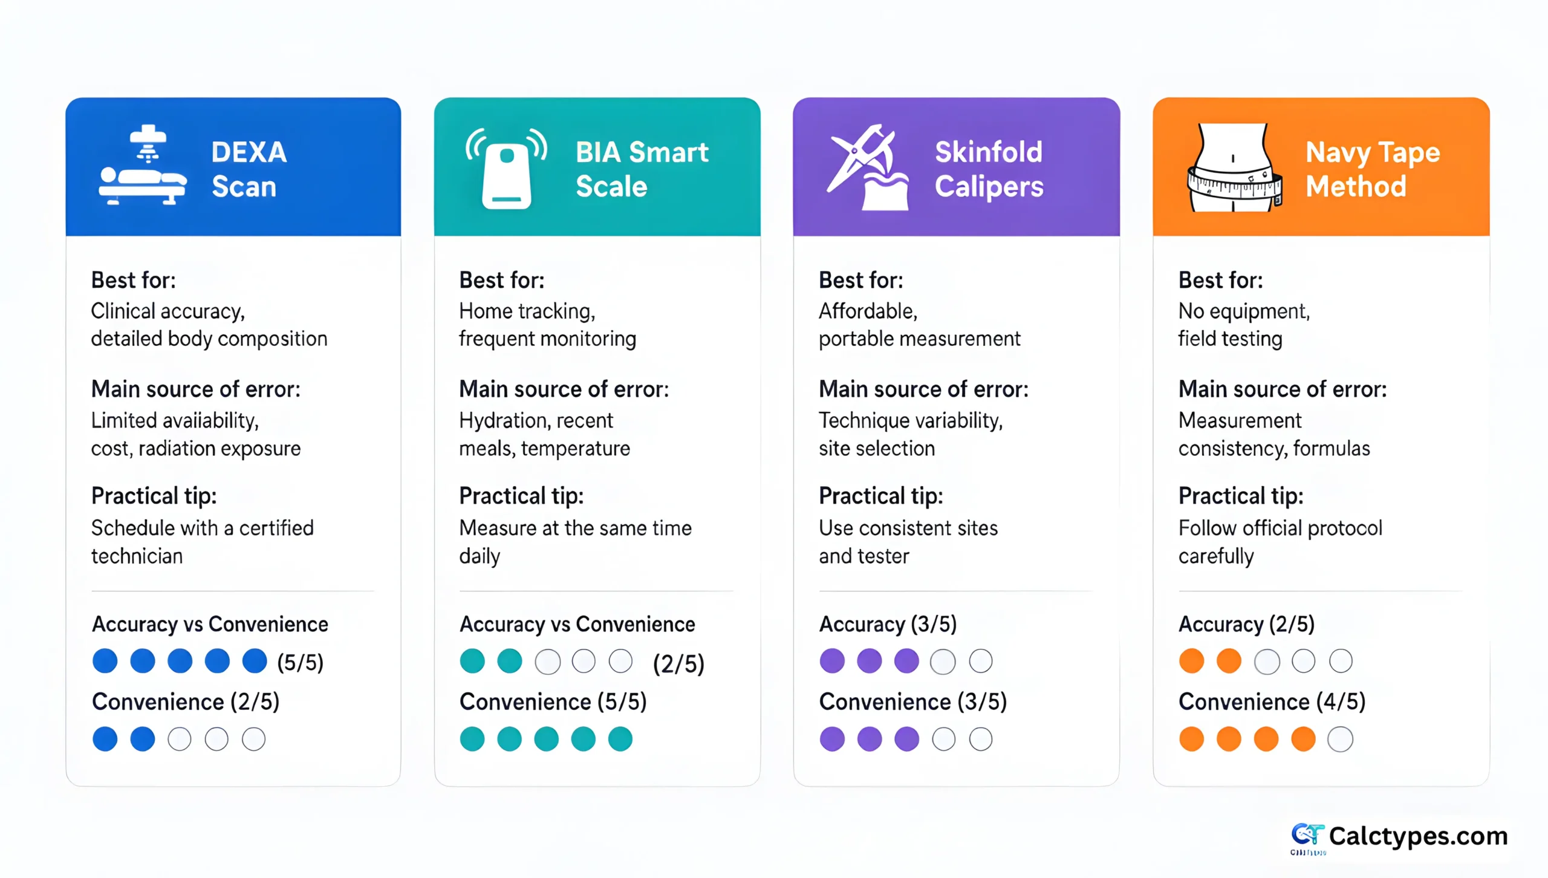1548x878 pixels.
Task: Select the DEXA Scan header title
Action: (249, 169)
